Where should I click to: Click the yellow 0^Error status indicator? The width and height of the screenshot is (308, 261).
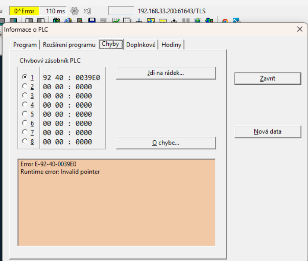point(24,11)
